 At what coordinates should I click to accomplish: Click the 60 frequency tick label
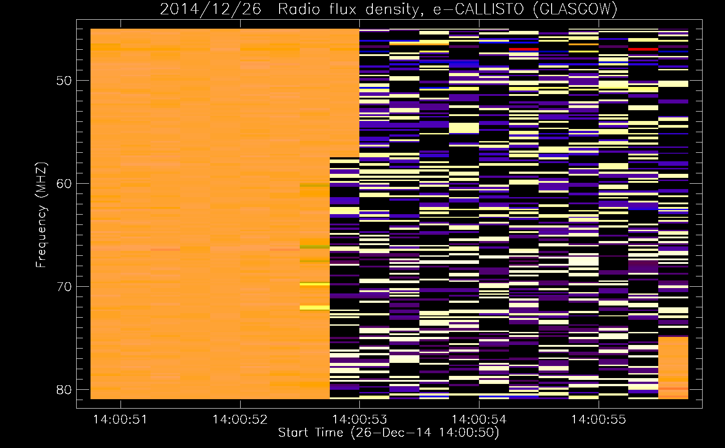tap(65, 184)
